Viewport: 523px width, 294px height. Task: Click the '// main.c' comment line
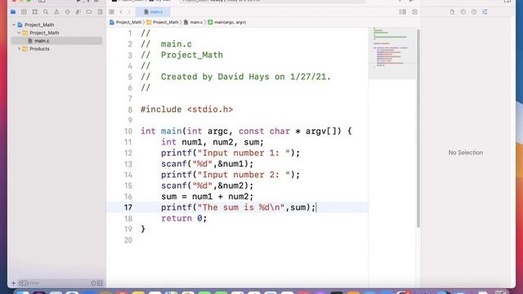(x=166, y=44)
